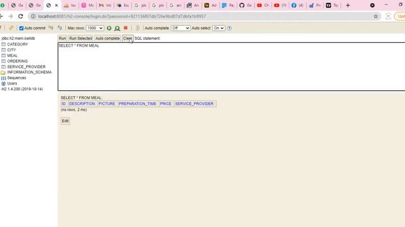Switch to the GitHub browser tab

pos(246,5)
